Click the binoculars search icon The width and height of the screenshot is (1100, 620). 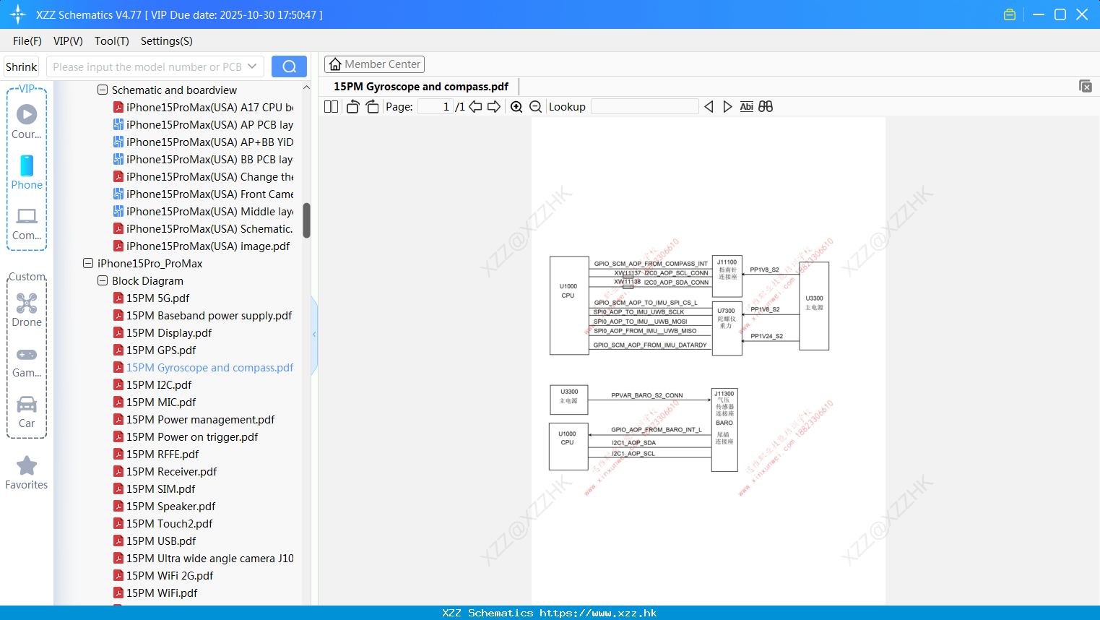coord(766,107)
